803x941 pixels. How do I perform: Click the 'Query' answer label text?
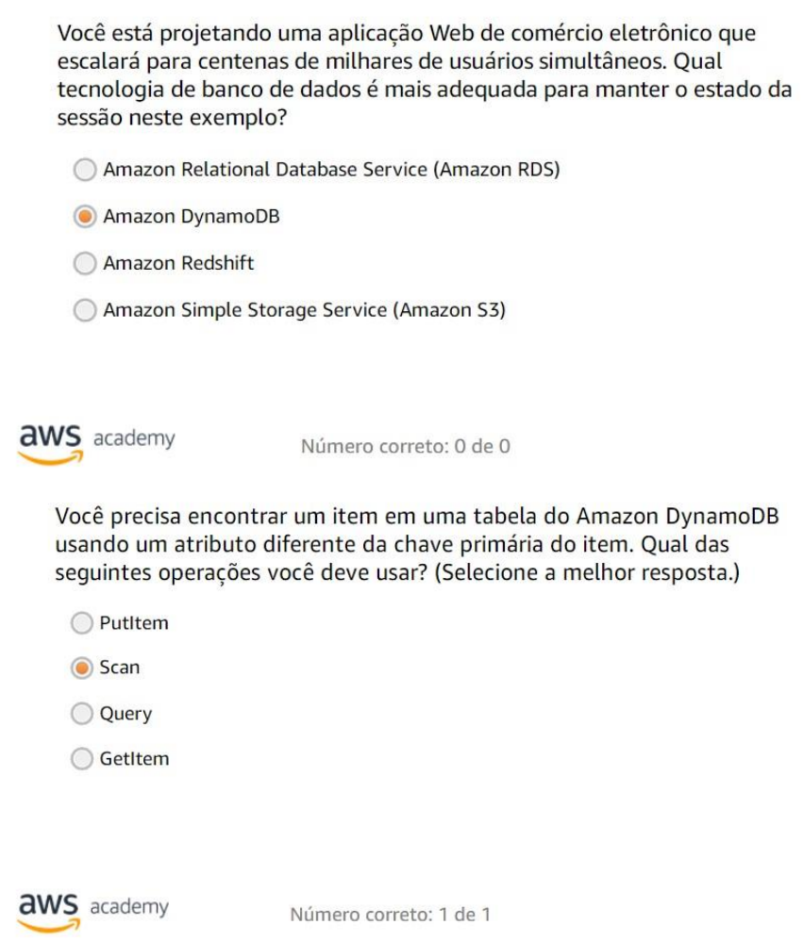(125, 714)
